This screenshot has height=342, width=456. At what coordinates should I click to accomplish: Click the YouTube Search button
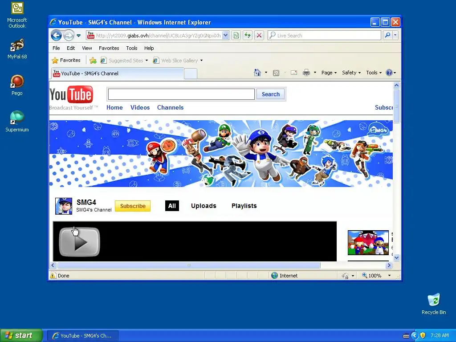(x=270, y=94)
